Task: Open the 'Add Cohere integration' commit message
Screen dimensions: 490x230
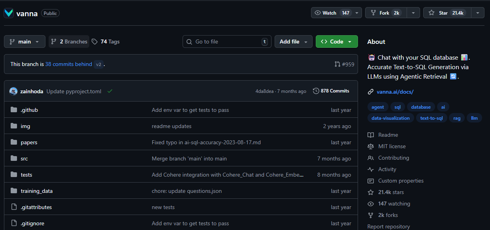Action: 228,175
